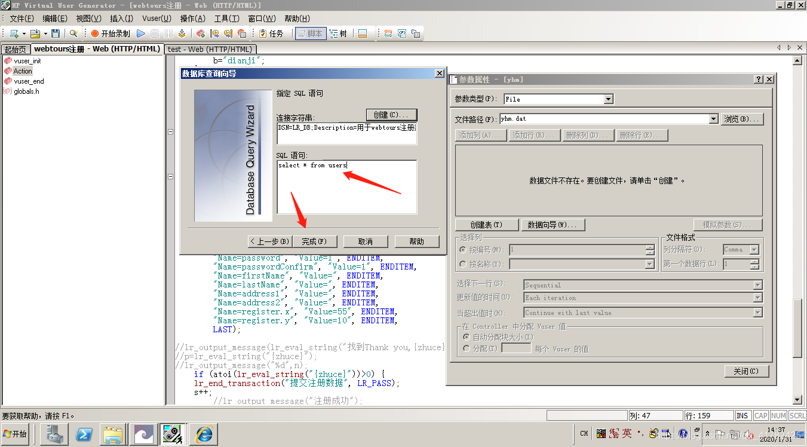
Task: Click 关闭(C) in the parameter properties dialog
Action: [746, 371]
